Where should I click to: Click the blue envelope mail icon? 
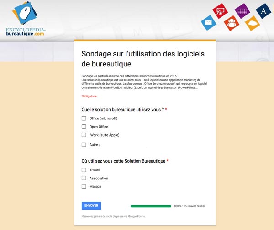pyautogui.click(x=208, y=22)
